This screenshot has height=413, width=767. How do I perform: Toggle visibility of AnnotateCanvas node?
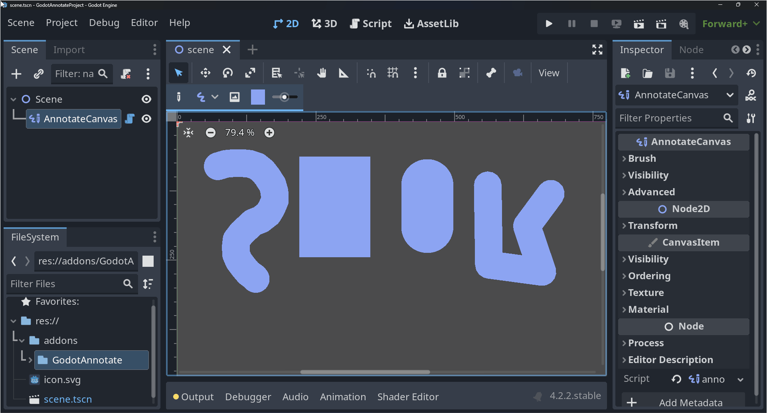coord(146,119)
